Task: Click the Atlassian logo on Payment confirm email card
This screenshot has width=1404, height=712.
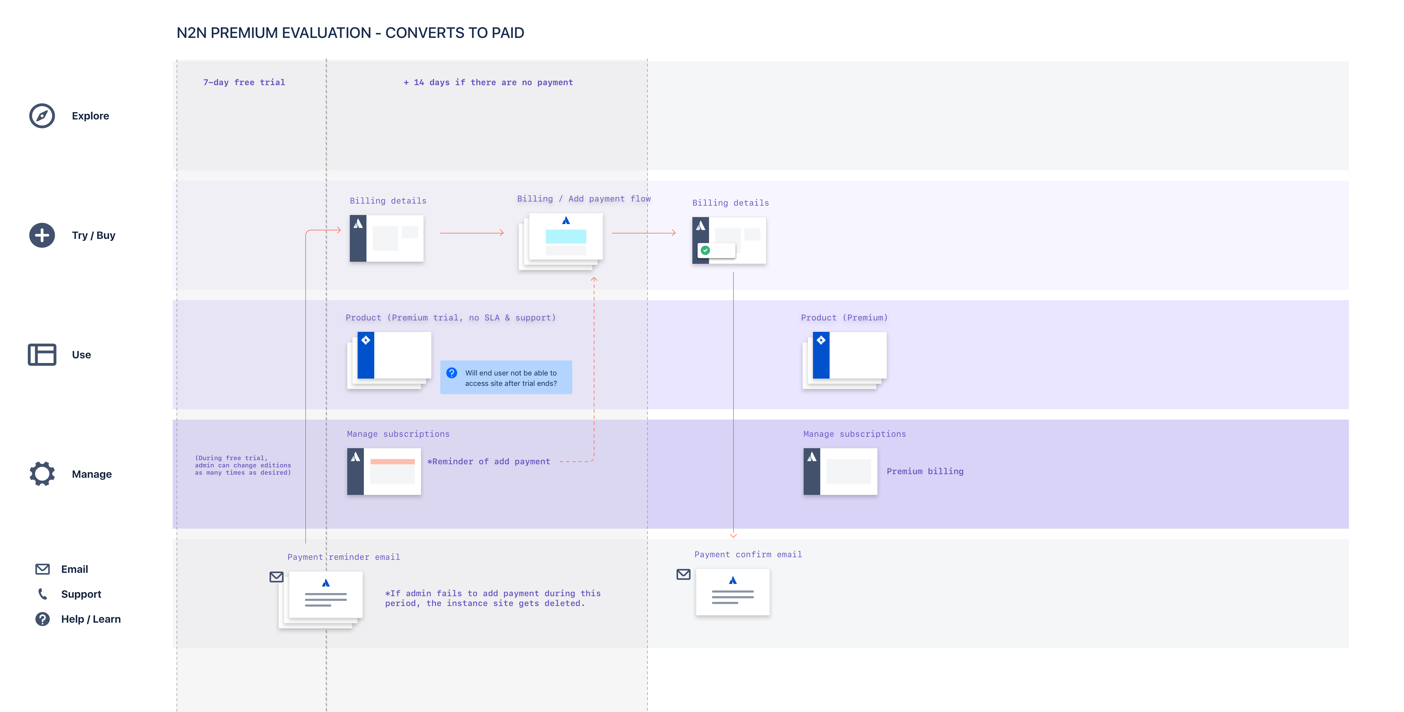Action: 733,580
